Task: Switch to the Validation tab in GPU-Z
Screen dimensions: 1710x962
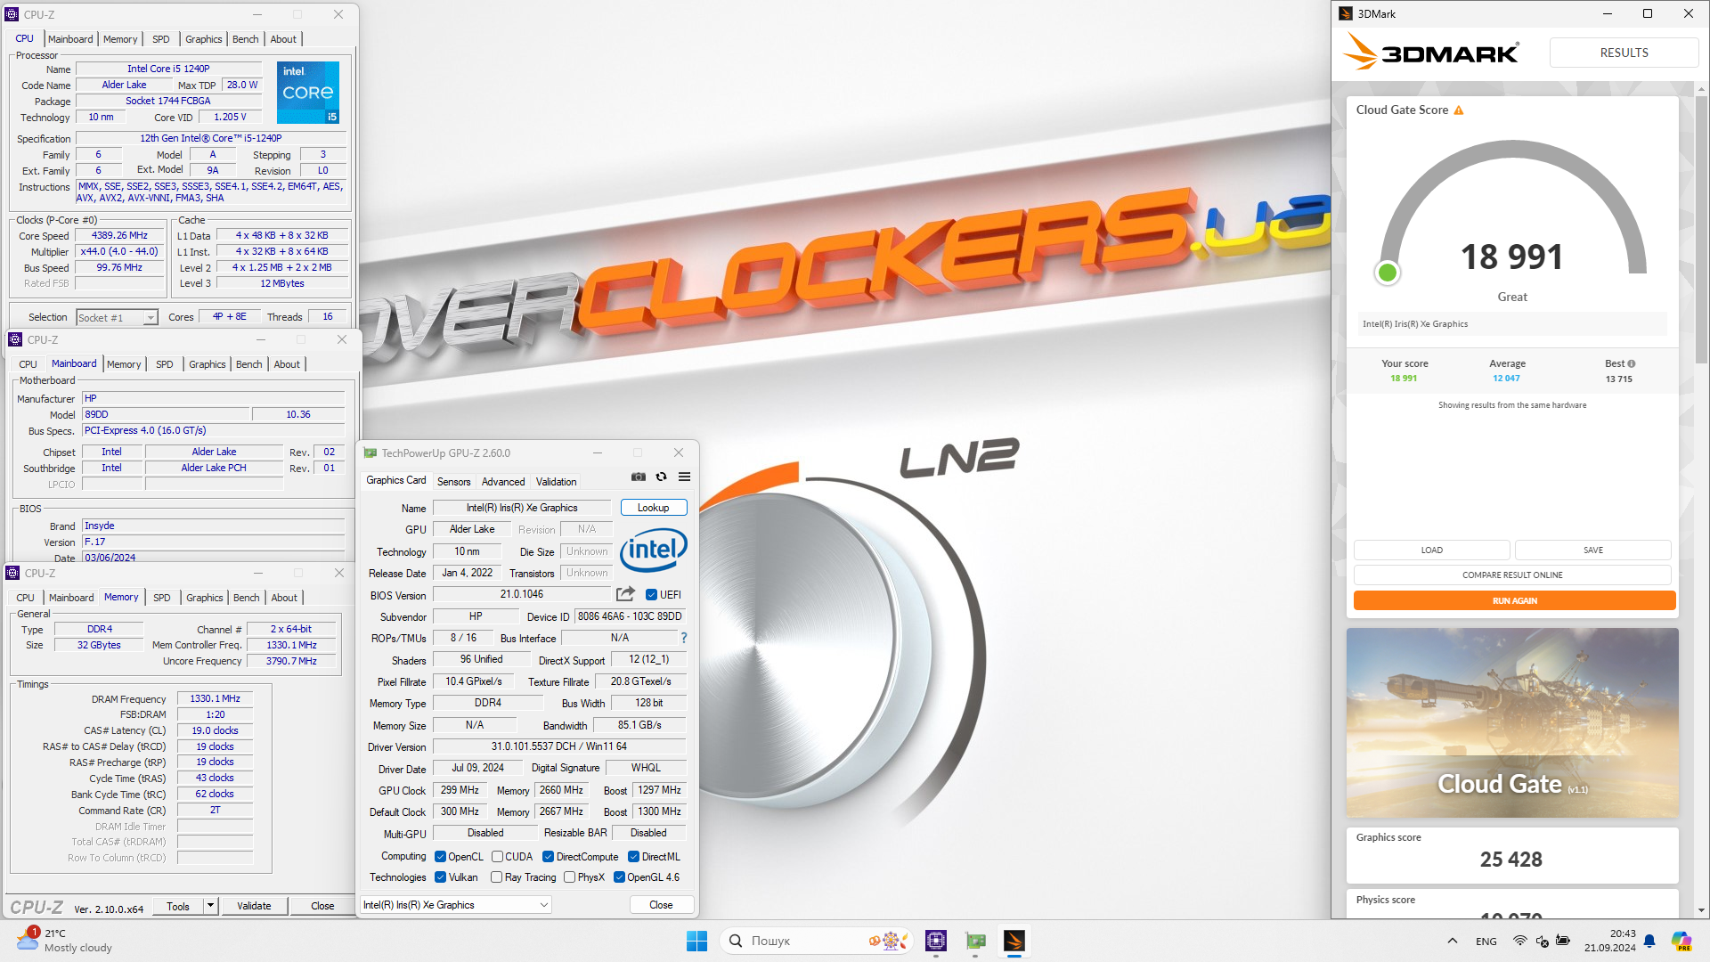Action: click(556, 482)
